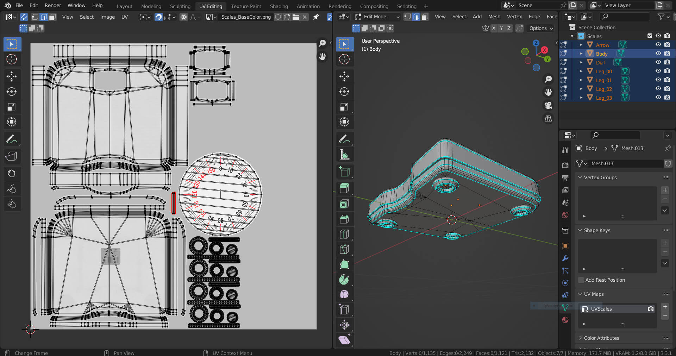Select the Knife tool in 3D viewport toolbar

(344, 249)
